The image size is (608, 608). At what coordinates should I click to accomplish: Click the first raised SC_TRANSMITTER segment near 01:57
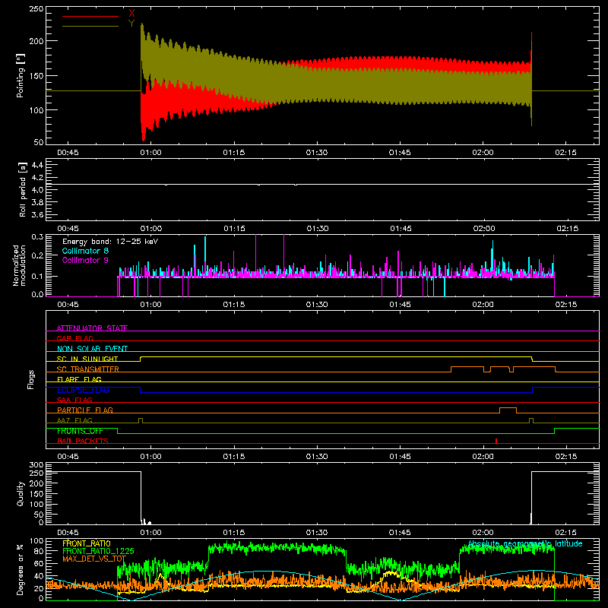[x=467, y=367]
